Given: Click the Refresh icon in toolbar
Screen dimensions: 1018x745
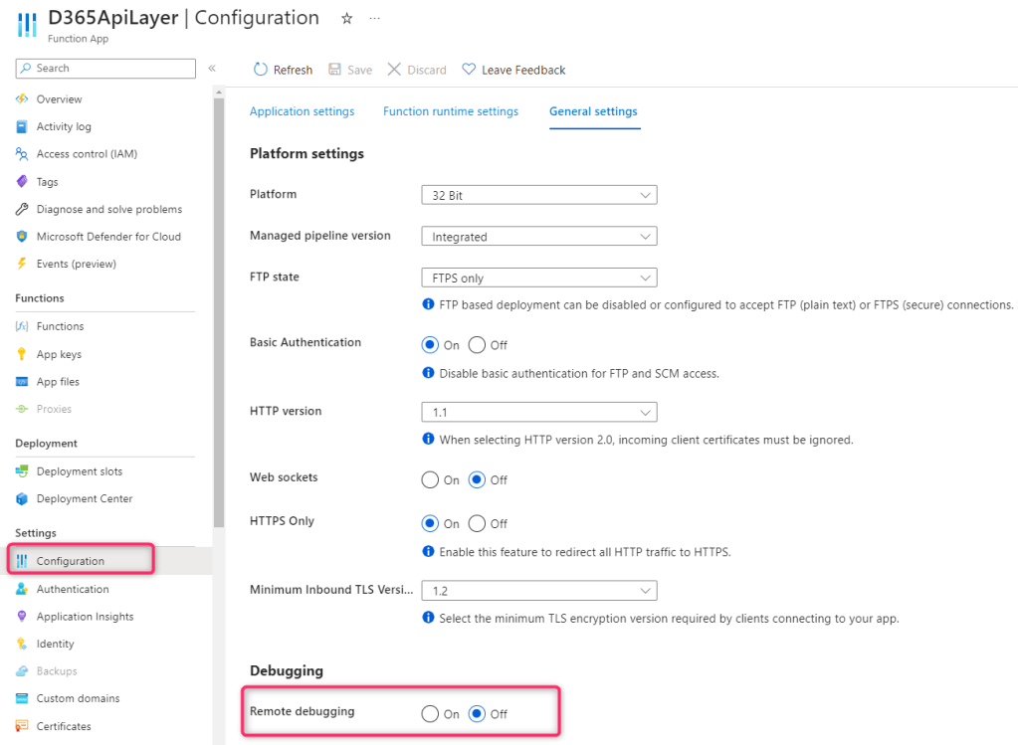Looking at the screenshot, I should (261, 70).
